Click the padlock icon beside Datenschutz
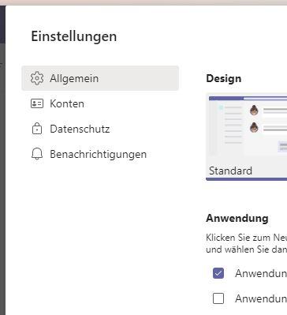Image resolution: width=287 pixels, height=315 pixels. 37,129
